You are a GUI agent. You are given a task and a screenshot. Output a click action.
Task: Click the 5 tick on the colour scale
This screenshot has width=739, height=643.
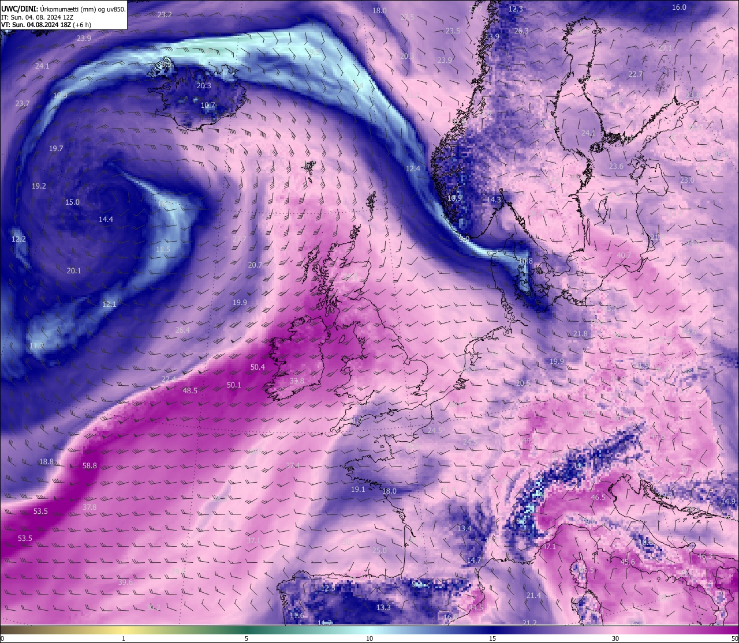click(x=247, y=638)
